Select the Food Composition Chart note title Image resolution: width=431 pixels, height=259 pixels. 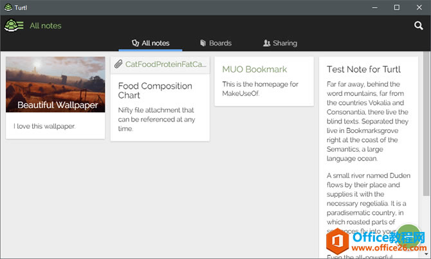point(155,91)
